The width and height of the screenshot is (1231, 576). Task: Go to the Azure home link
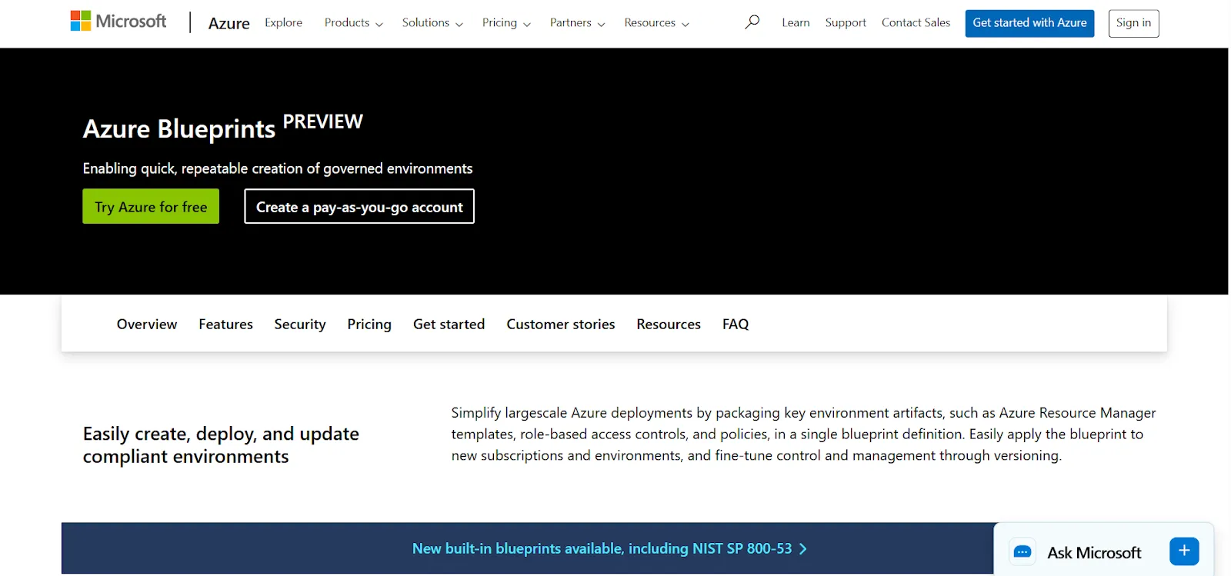tap(229, 23)
